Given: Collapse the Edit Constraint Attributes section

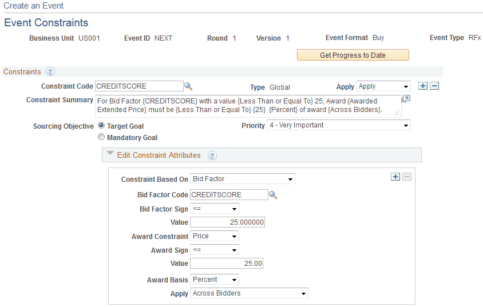Looking at the screenshot, I should pos(110,153).
